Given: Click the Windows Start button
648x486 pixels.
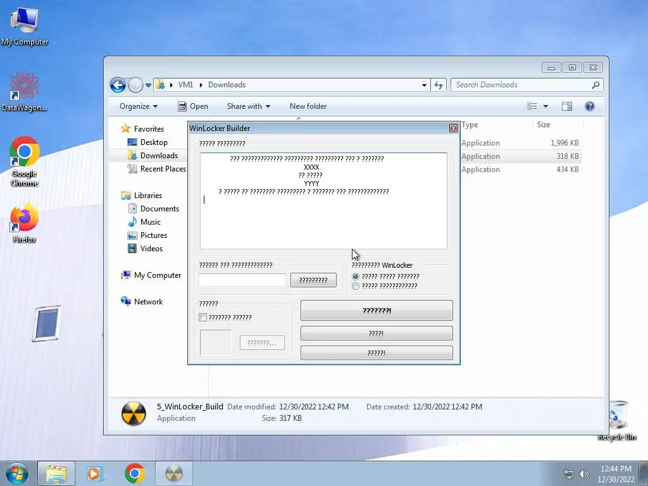Looking at the screenshot, I should [x=17, y=473].
